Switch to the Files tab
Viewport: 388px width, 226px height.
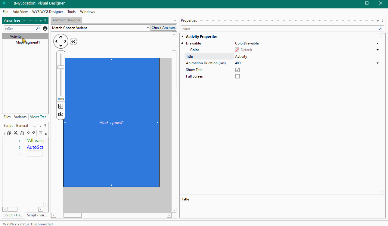tap(7, 117)
